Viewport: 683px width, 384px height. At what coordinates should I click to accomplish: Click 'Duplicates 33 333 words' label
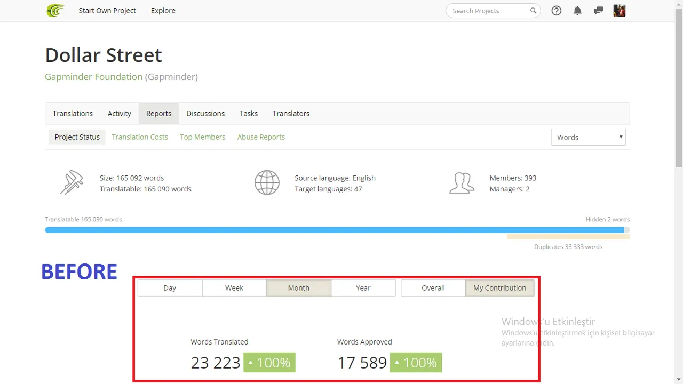coord(568,247)
